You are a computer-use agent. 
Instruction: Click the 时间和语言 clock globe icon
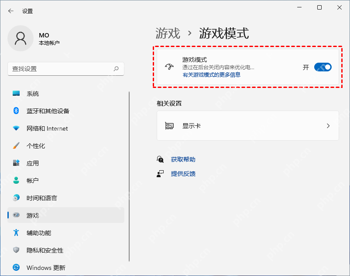pyautogui.click(x=16, y=198)
